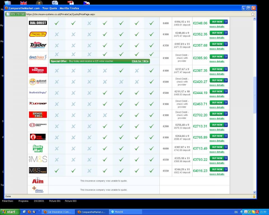269x215 pixels.
Task: Click the Alliance Leicester logo
Action: [x=38, y=190]
